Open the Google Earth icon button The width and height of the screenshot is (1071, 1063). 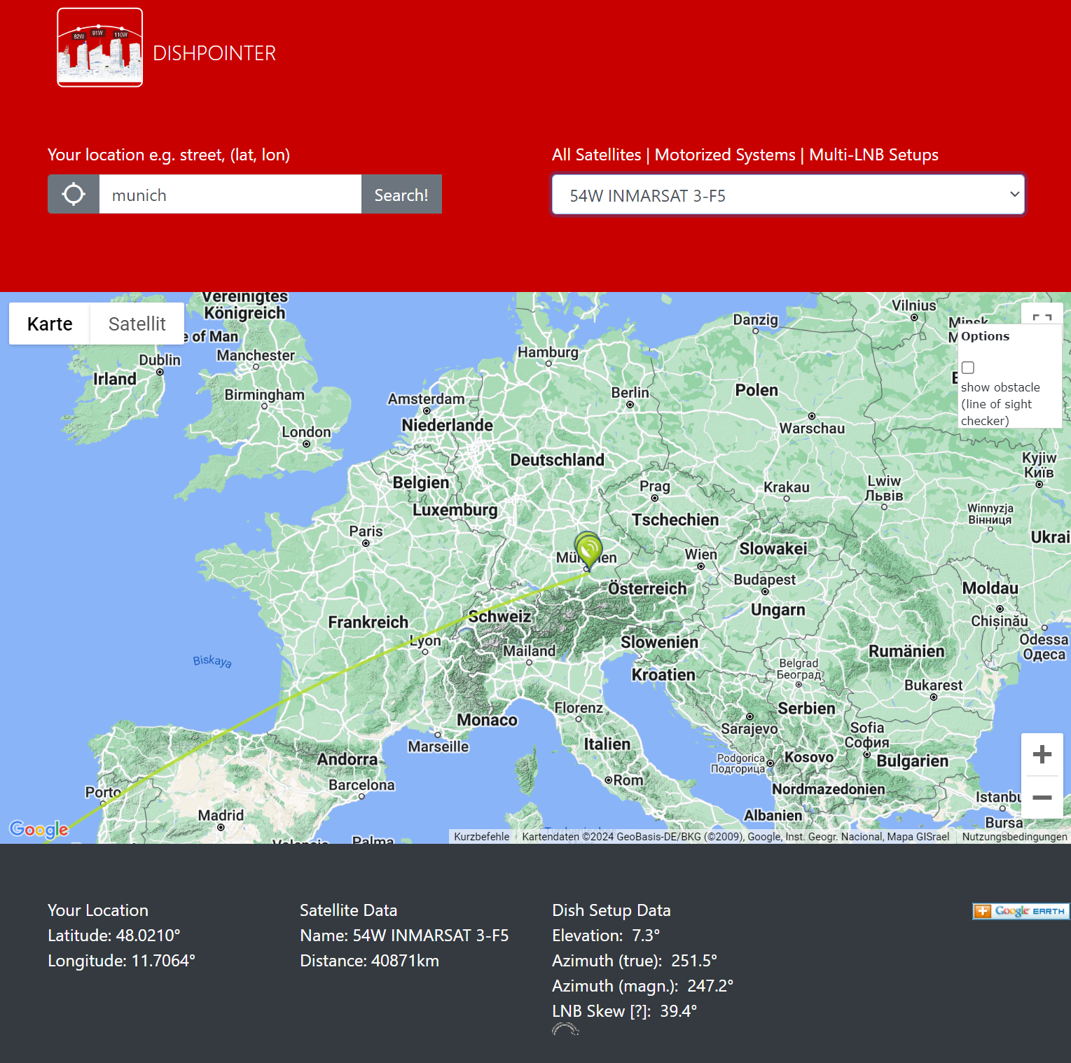click(x=1021, y=911)
